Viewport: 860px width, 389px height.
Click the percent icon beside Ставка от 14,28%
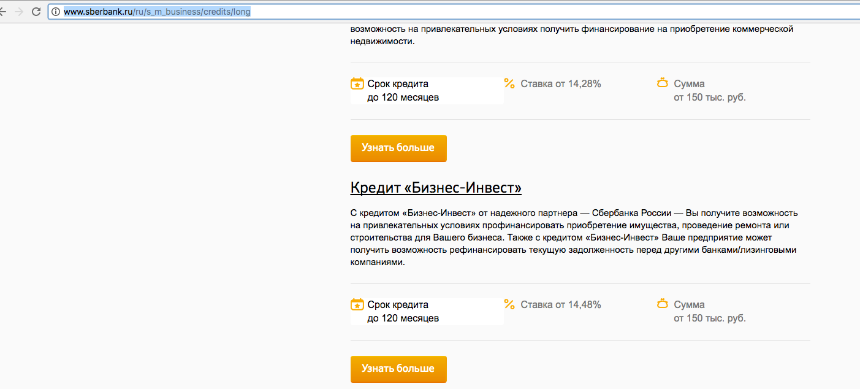click(509, 83)
